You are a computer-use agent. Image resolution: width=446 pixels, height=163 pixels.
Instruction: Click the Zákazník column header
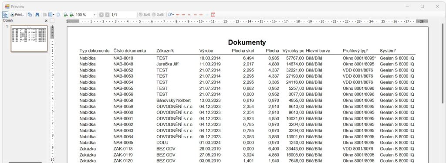pyautogui.click(x=165, y=51)
